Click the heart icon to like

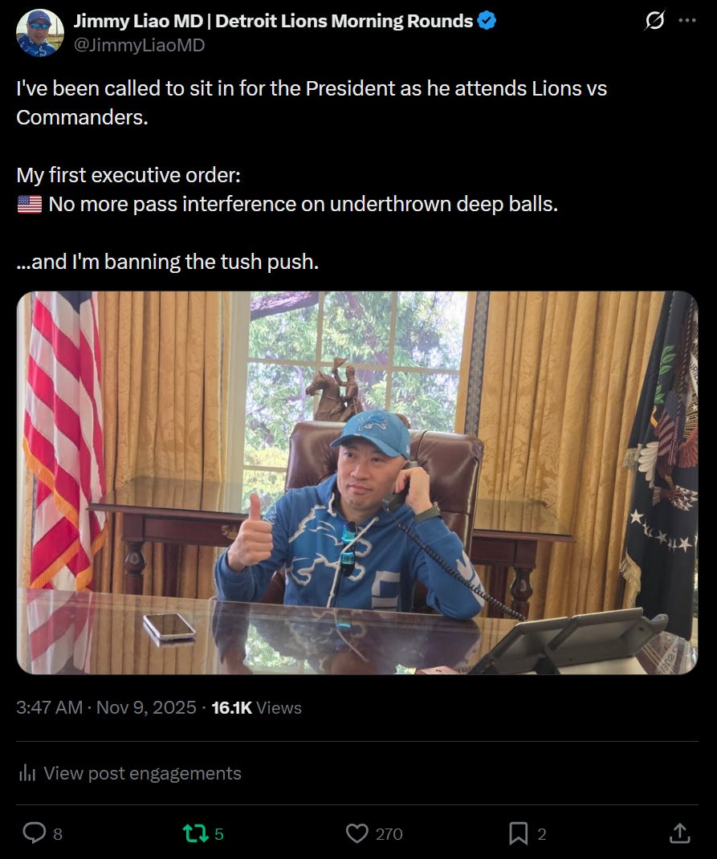pyautogui.click(x=357, y=833)
